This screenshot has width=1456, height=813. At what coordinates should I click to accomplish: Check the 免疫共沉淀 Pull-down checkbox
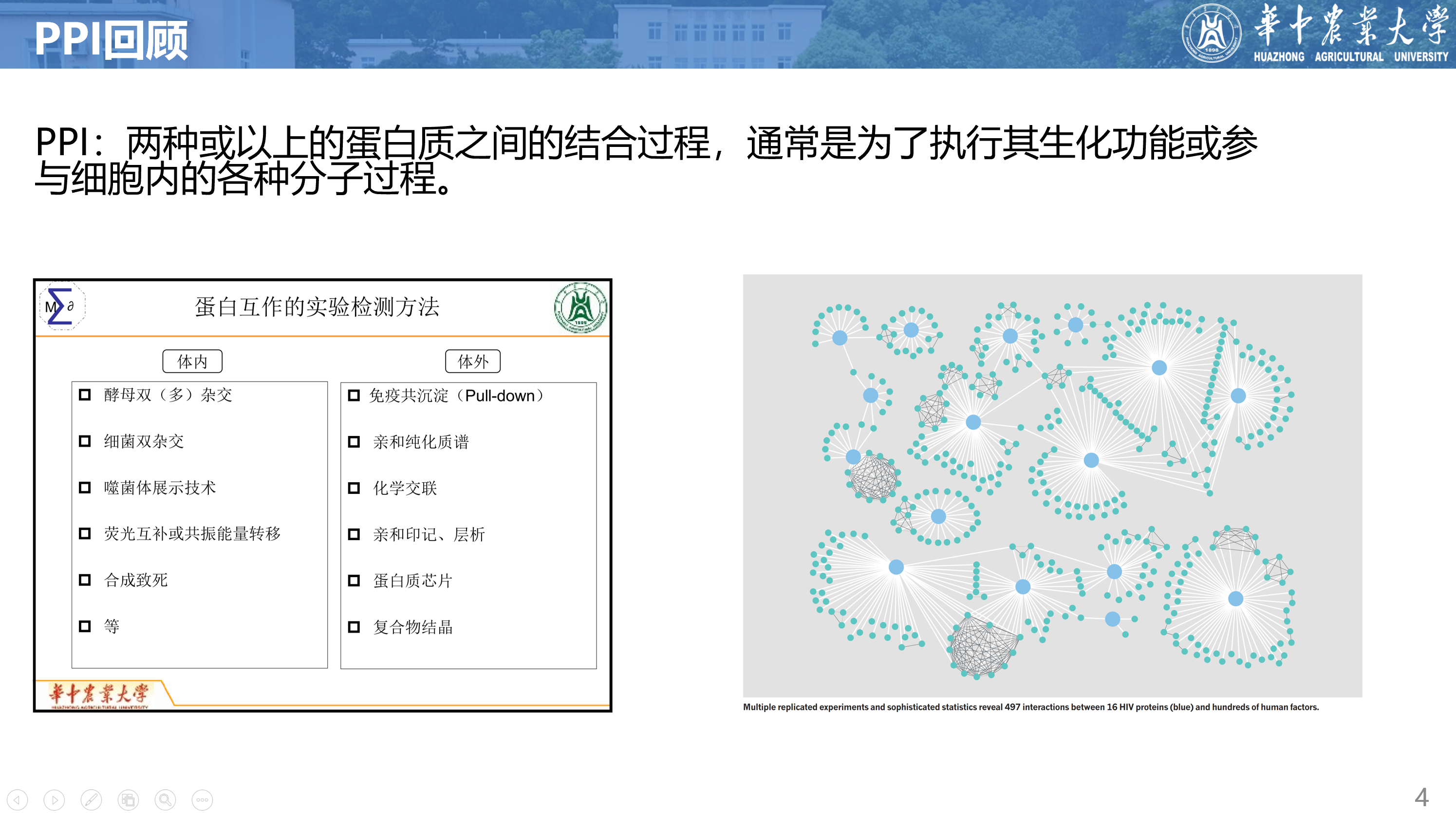point(354,395)
